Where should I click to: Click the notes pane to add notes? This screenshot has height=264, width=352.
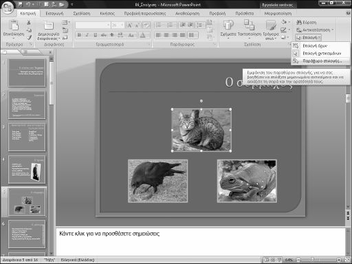201,241
